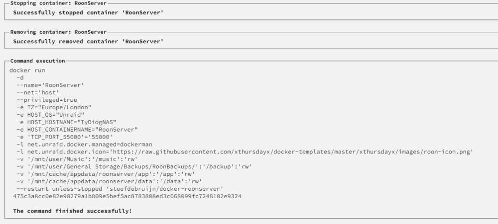Click the TZ="Europe/London" environment line
The height and width of the screenshot is (224, 498).
pyautogui.click(x=54, y=107)
